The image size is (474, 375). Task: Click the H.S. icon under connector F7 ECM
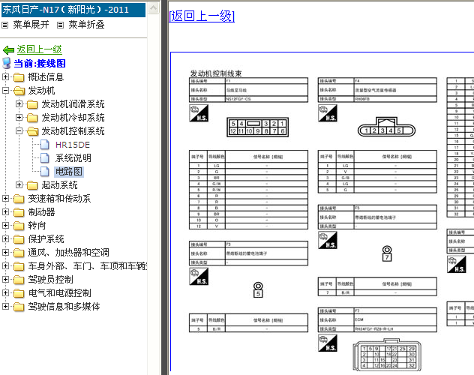pyautogui.click(x=328, y=343)
